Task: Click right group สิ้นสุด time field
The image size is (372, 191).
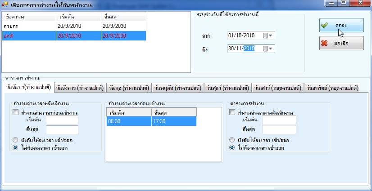Action: 279,130
